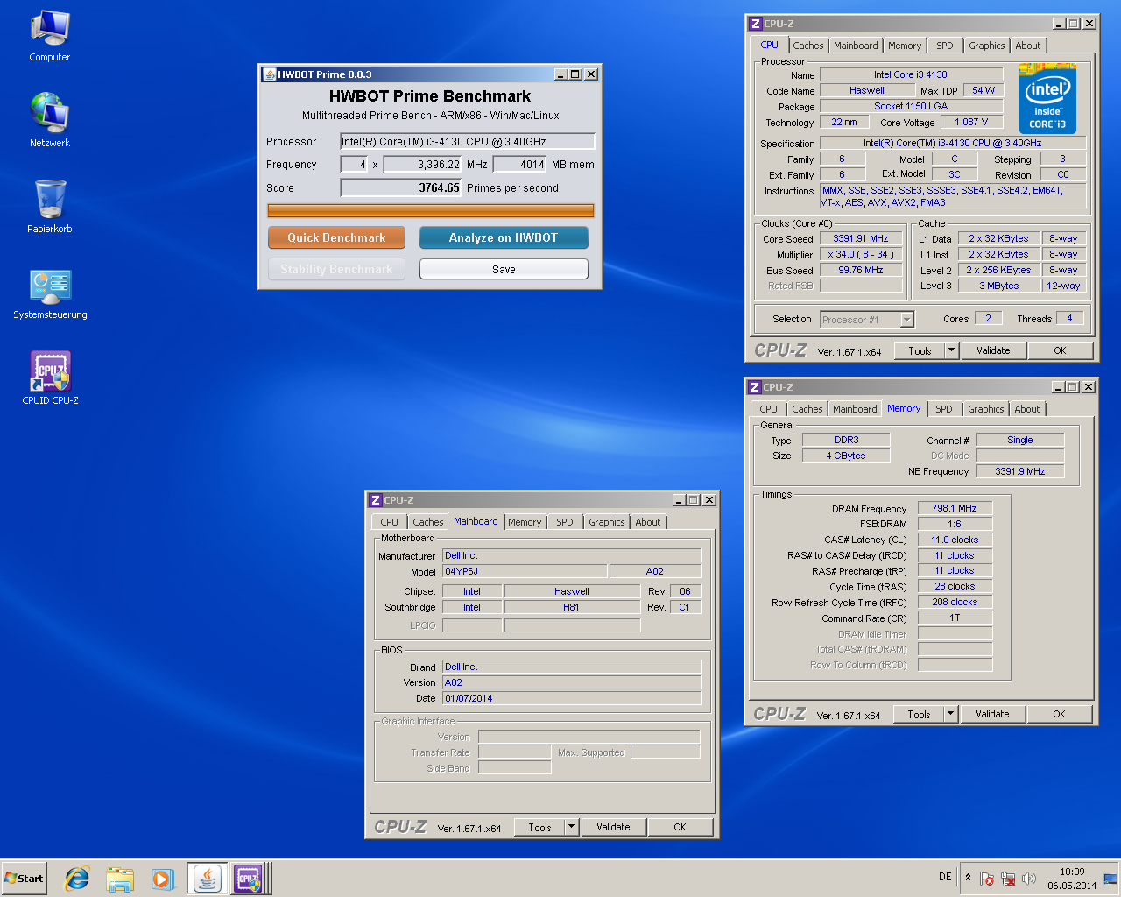Open Caches tab in the Mainboard CPU-Z window
The image size is (1121, 897).
pyautogui.click(x=428, y=522)
